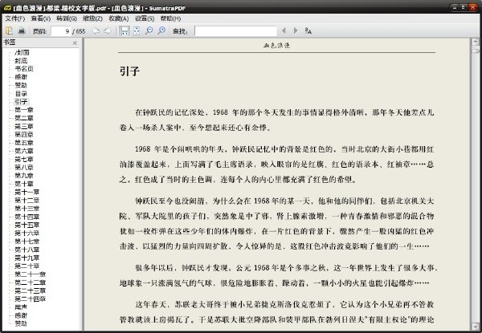
Task: Click the Open file toolbar icon
Action: pos(9,30)
